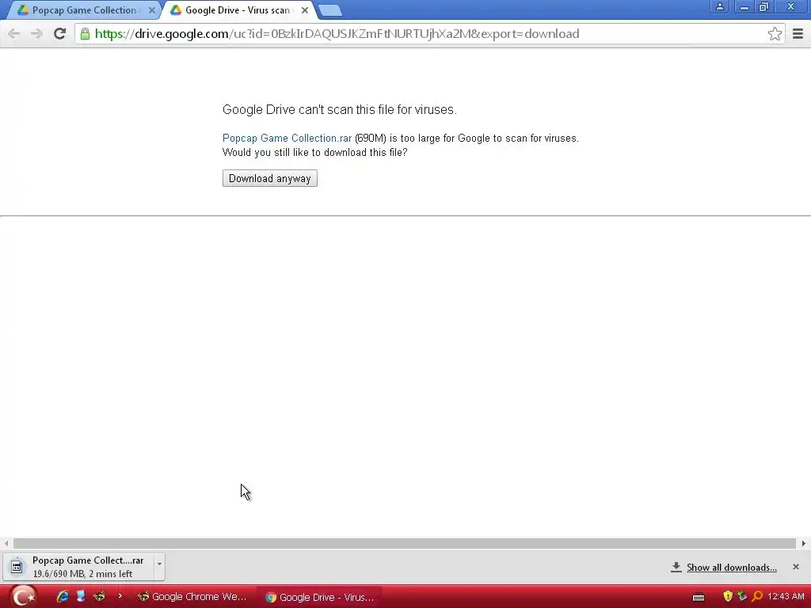Click the raccoon quick launch icon
The width and height of the screenshot is (811, 608).
99,597
